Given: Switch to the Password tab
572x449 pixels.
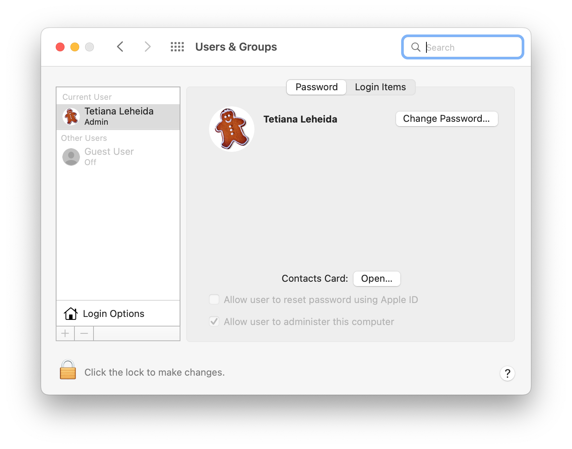Looking at the screenshot, I should [x=316, y=87].
